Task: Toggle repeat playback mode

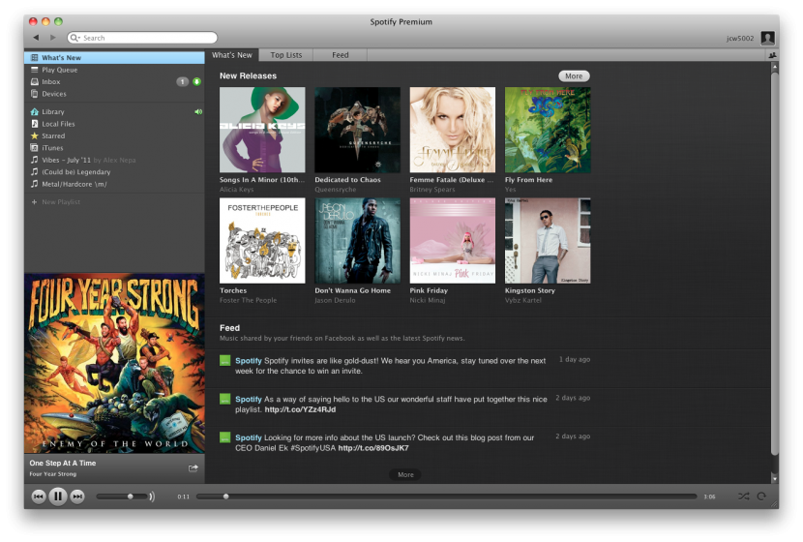Action: [761, 497]
